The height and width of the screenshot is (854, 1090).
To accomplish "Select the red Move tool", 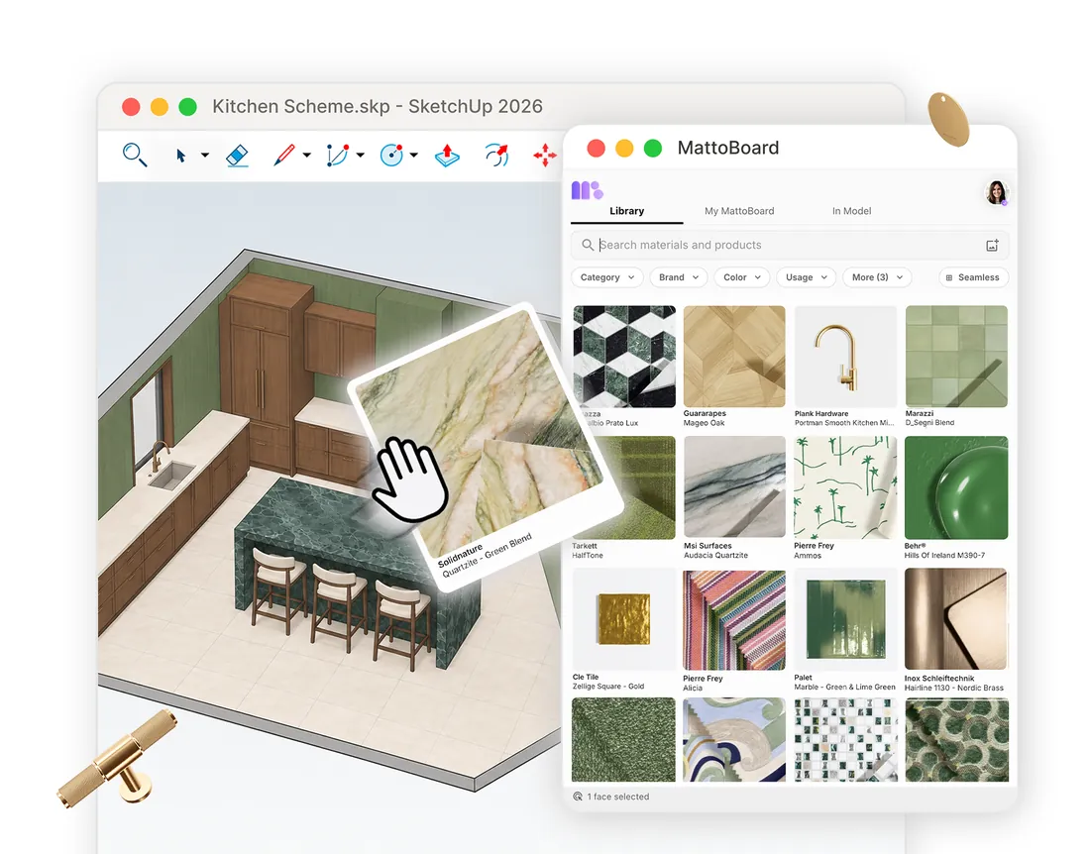I will 545,155.
